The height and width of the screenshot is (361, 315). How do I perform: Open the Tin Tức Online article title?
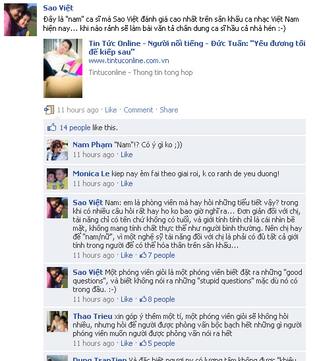197,47
